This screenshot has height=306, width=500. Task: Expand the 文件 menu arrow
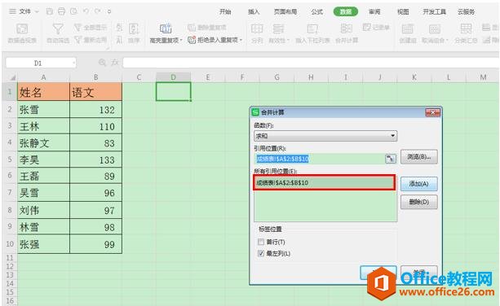coord(37,11)
